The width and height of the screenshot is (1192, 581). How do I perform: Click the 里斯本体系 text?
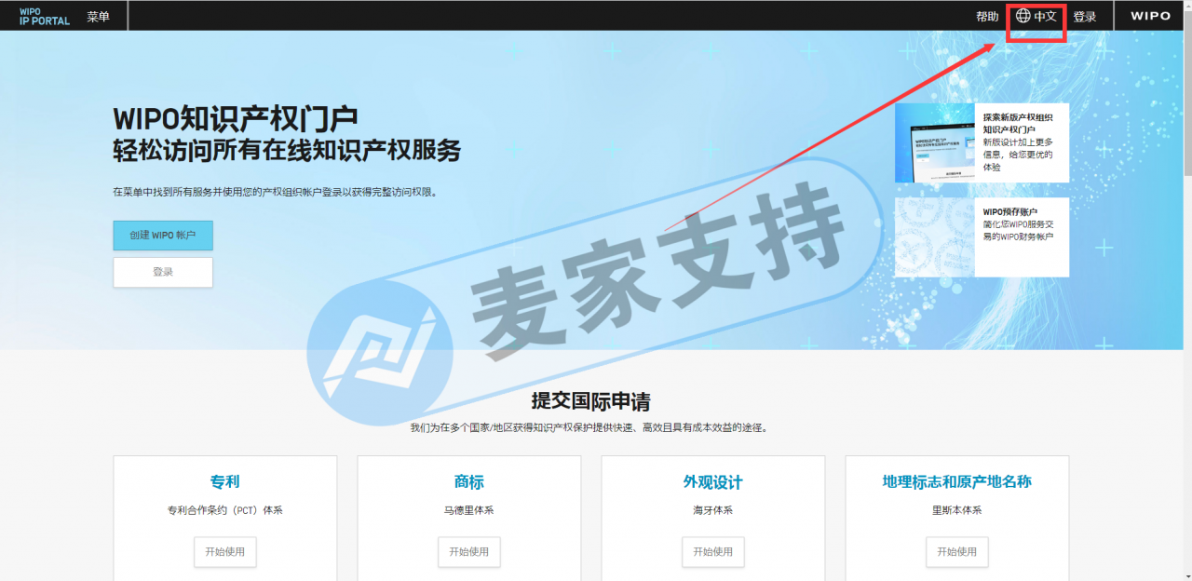(957, 510)
